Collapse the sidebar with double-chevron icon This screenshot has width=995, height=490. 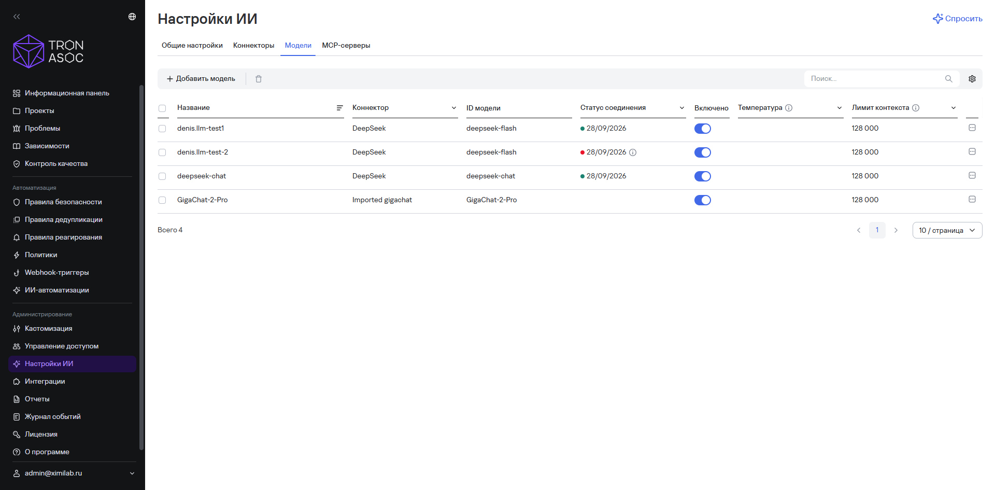(x=17, y=17)
